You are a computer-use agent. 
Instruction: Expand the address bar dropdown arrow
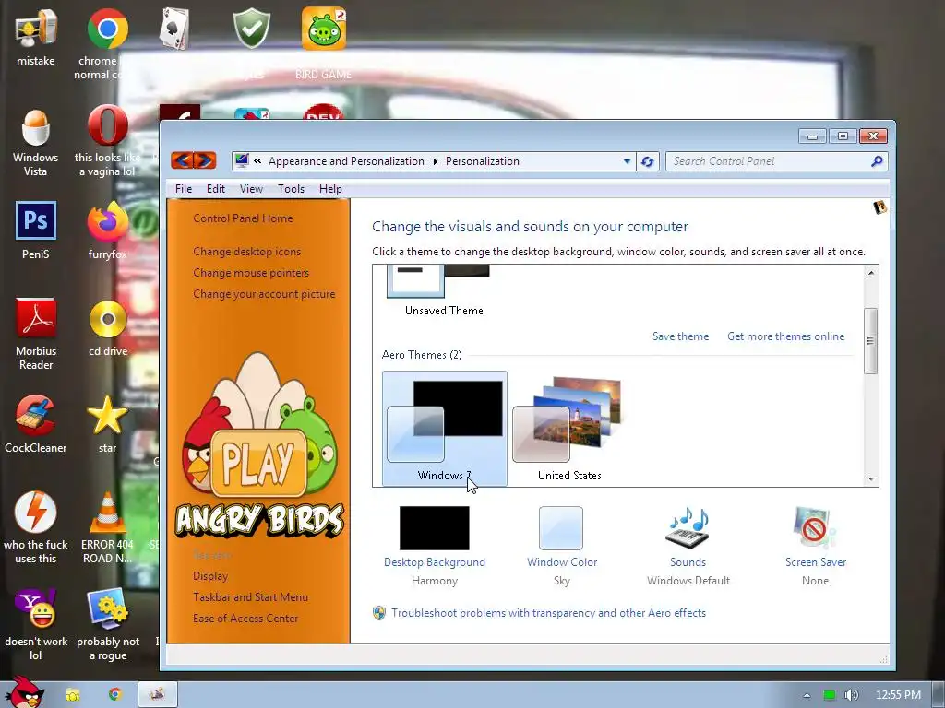(x=627, y=161)
